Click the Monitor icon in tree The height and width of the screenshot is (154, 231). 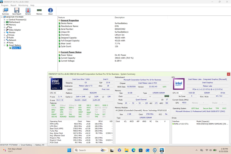[7, 32]
